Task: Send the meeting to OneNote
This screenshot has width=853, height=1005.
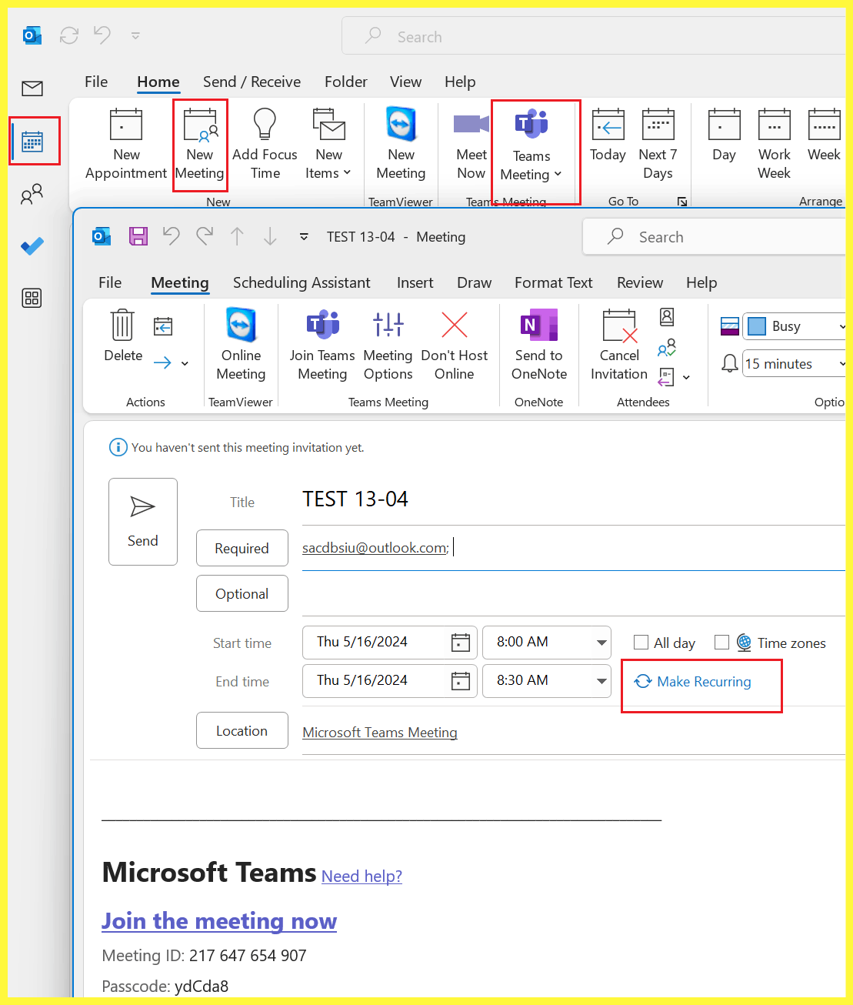Action: coord(538,344)
